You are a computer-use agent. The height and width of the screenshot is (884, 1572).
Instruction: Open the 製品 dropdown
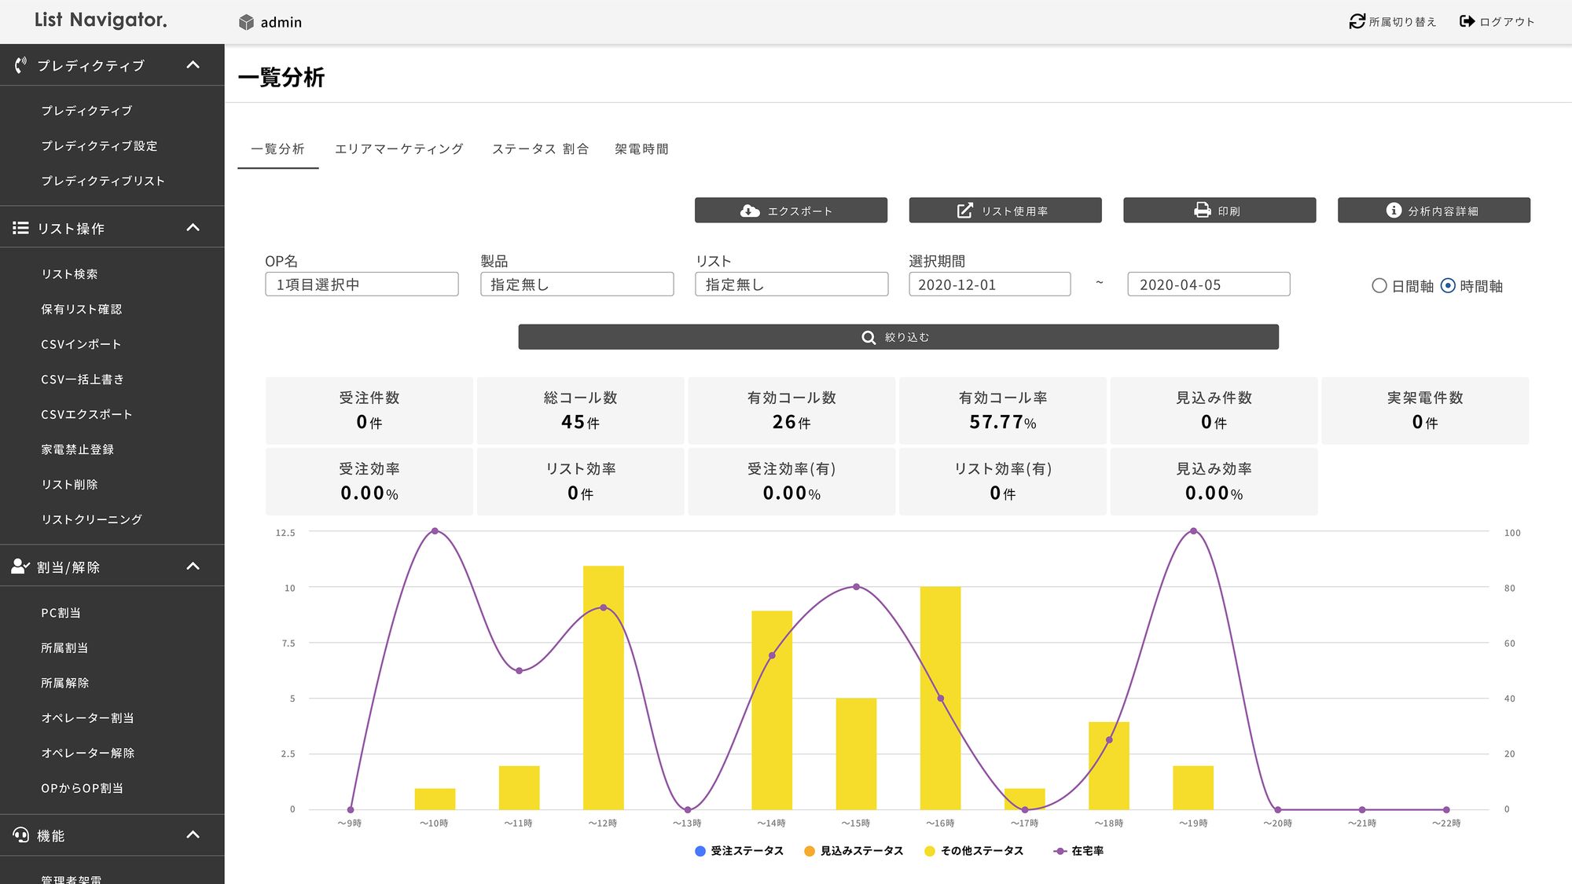coord(577,284)
